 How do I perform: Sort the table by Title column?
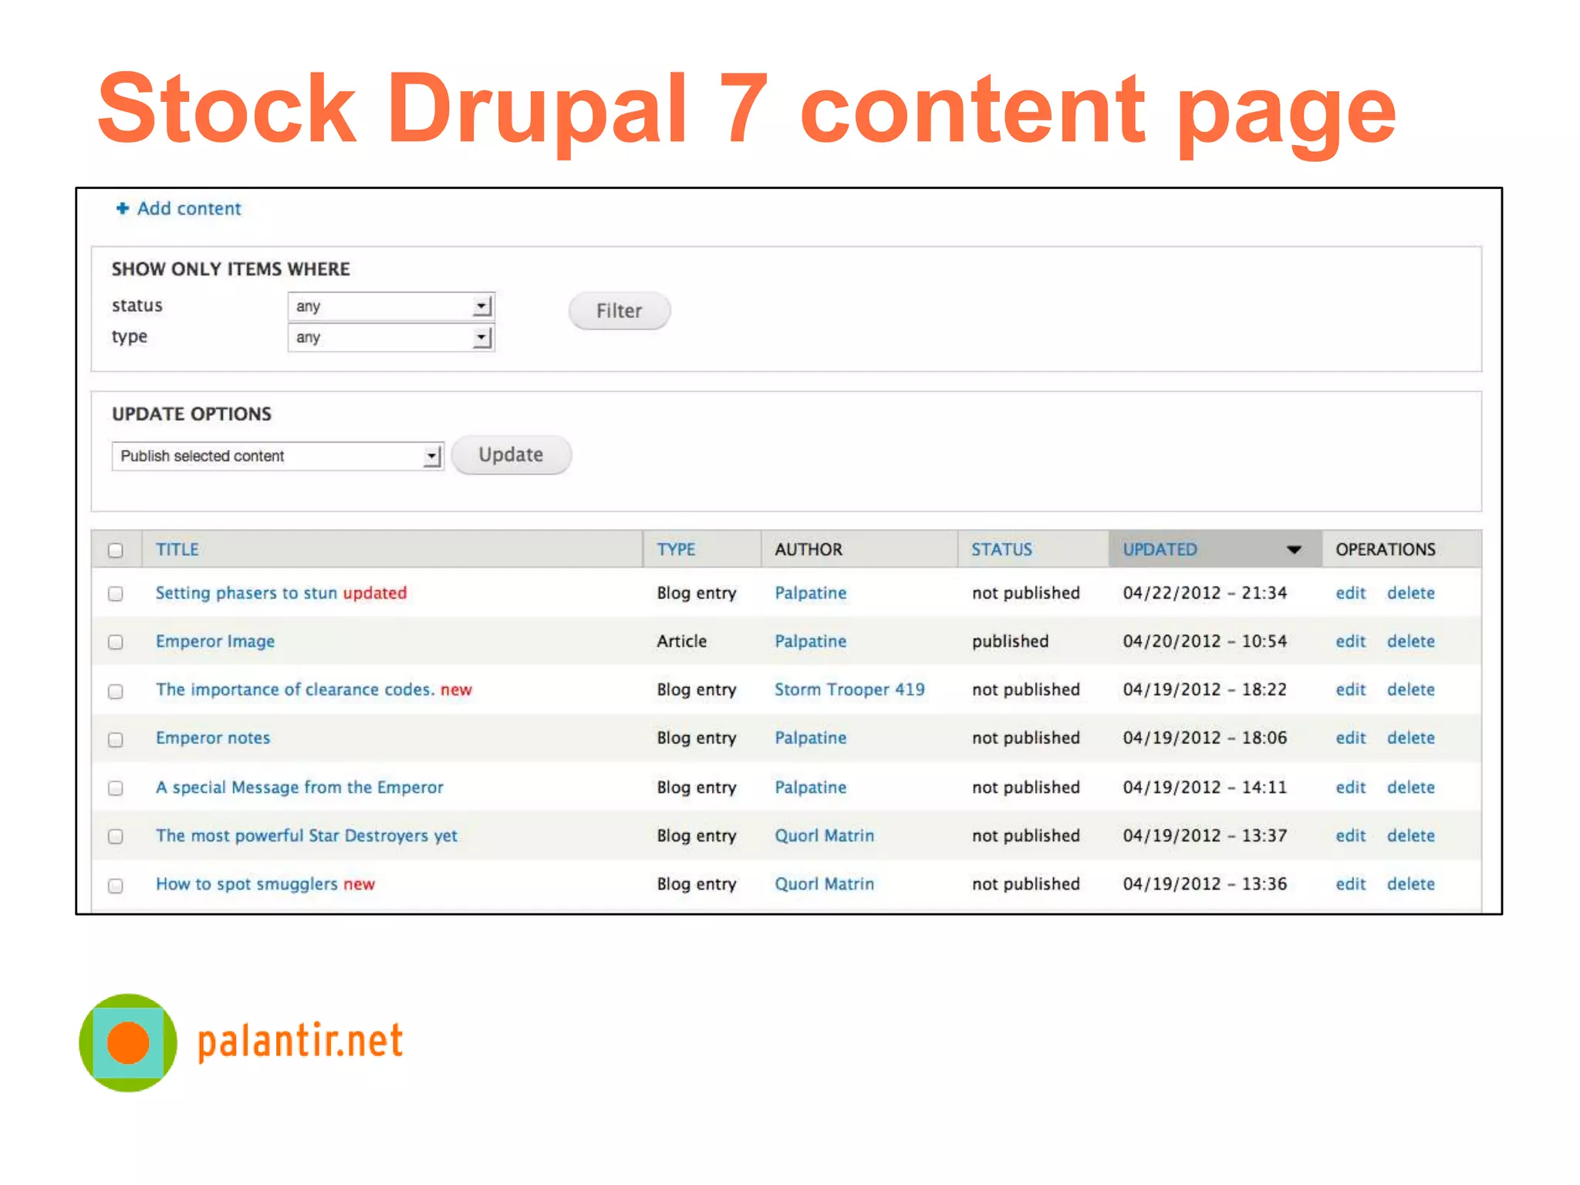coord(177,549)
